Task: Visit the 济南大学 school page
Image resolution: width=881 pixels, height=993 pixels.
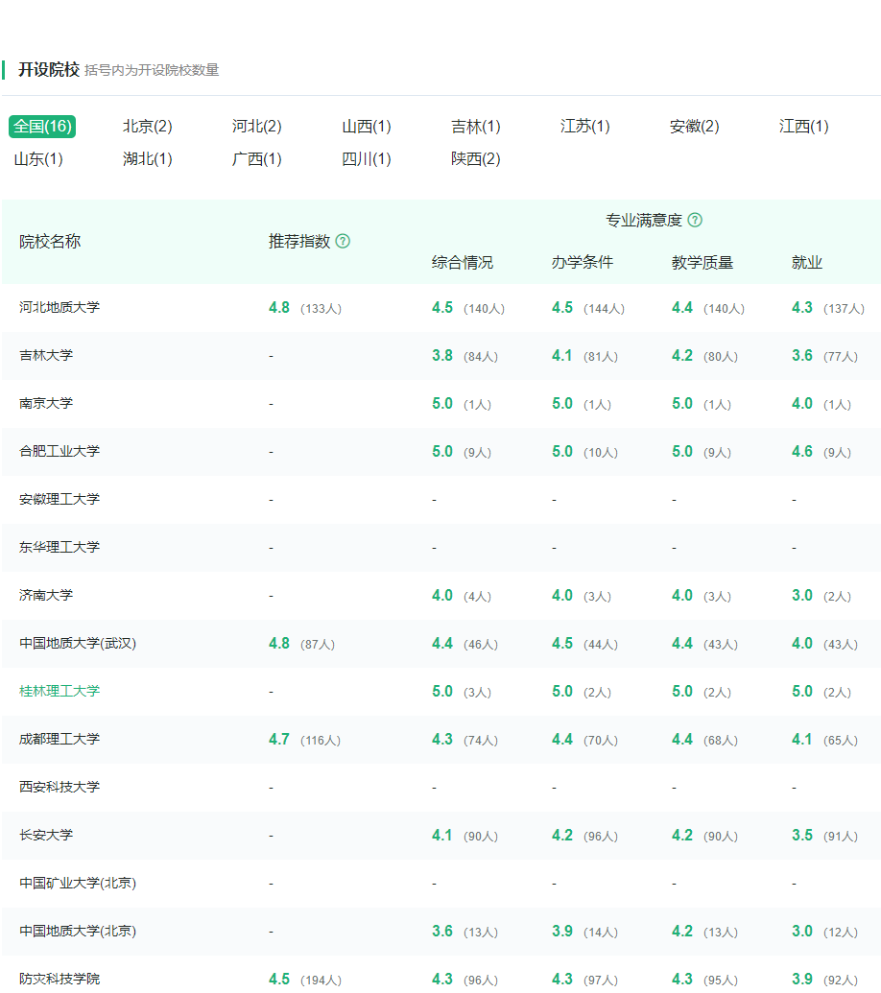Action: click(x=46, y=595)
